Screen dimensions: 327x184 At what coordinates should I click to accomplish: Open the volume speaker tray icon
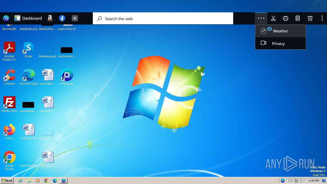(290, 181)
